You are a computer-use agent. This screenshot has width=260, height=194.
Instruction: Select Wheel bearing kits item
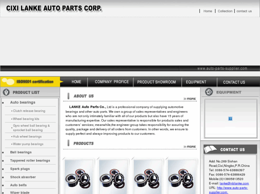click(26, 119)
